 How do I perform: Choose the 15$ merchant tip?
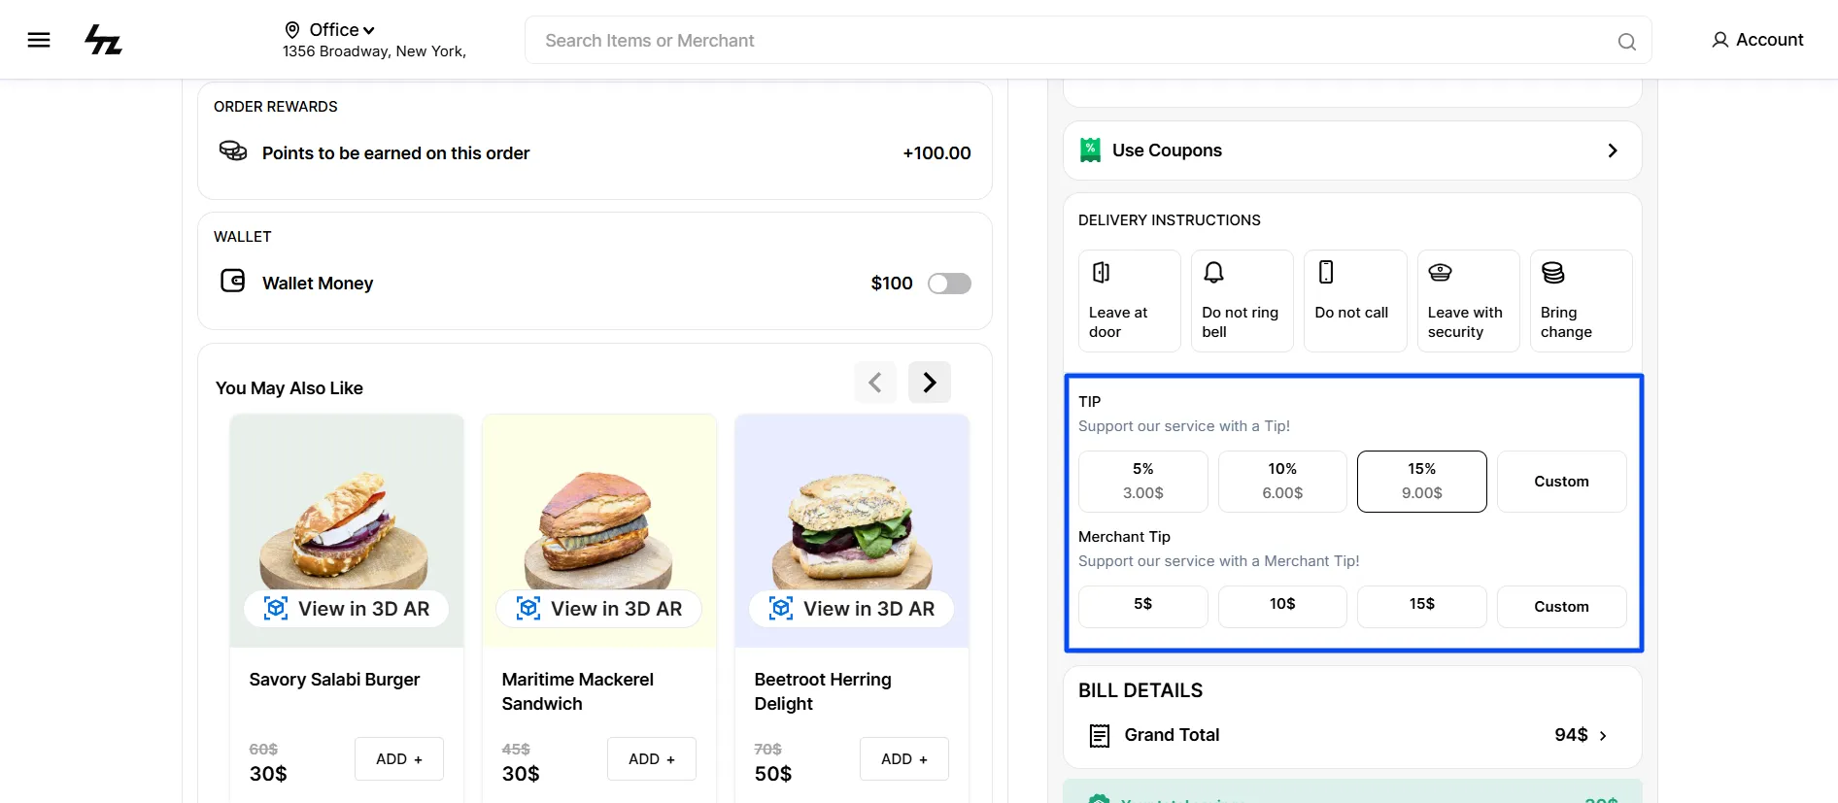[1422, 606]
